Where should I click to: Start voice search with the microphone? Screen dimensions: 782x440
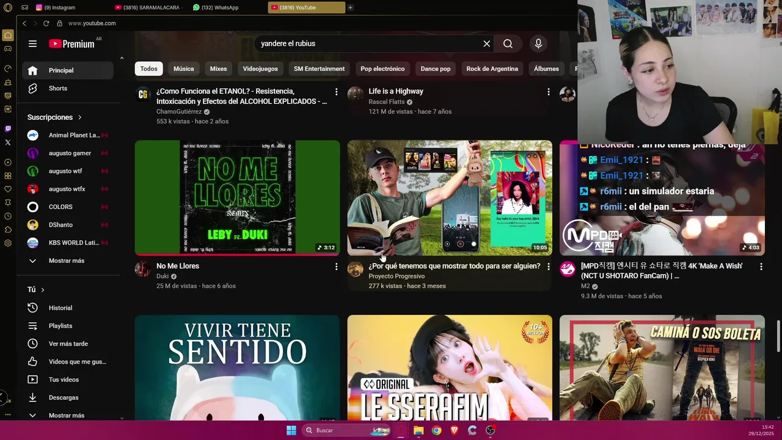coord(538,43)
